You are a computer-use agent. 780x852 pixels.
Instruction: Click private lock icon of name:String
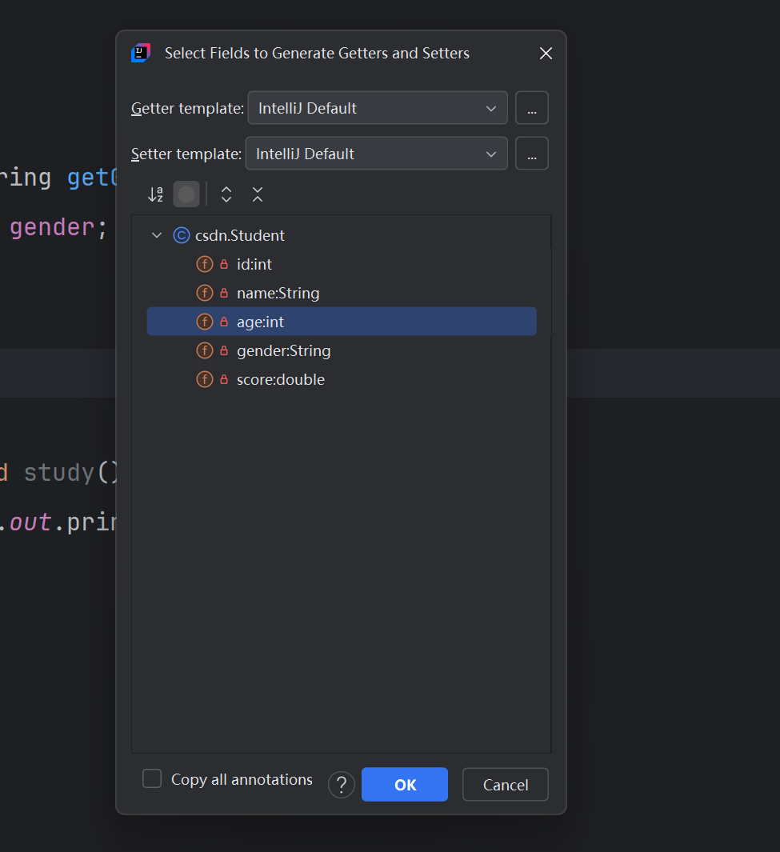(224, 293)
